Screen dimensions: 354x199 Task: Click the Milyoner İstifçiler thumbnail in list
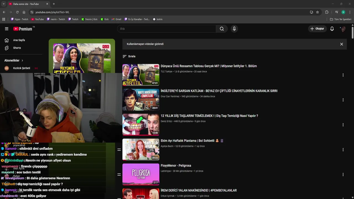pos(141,75)
